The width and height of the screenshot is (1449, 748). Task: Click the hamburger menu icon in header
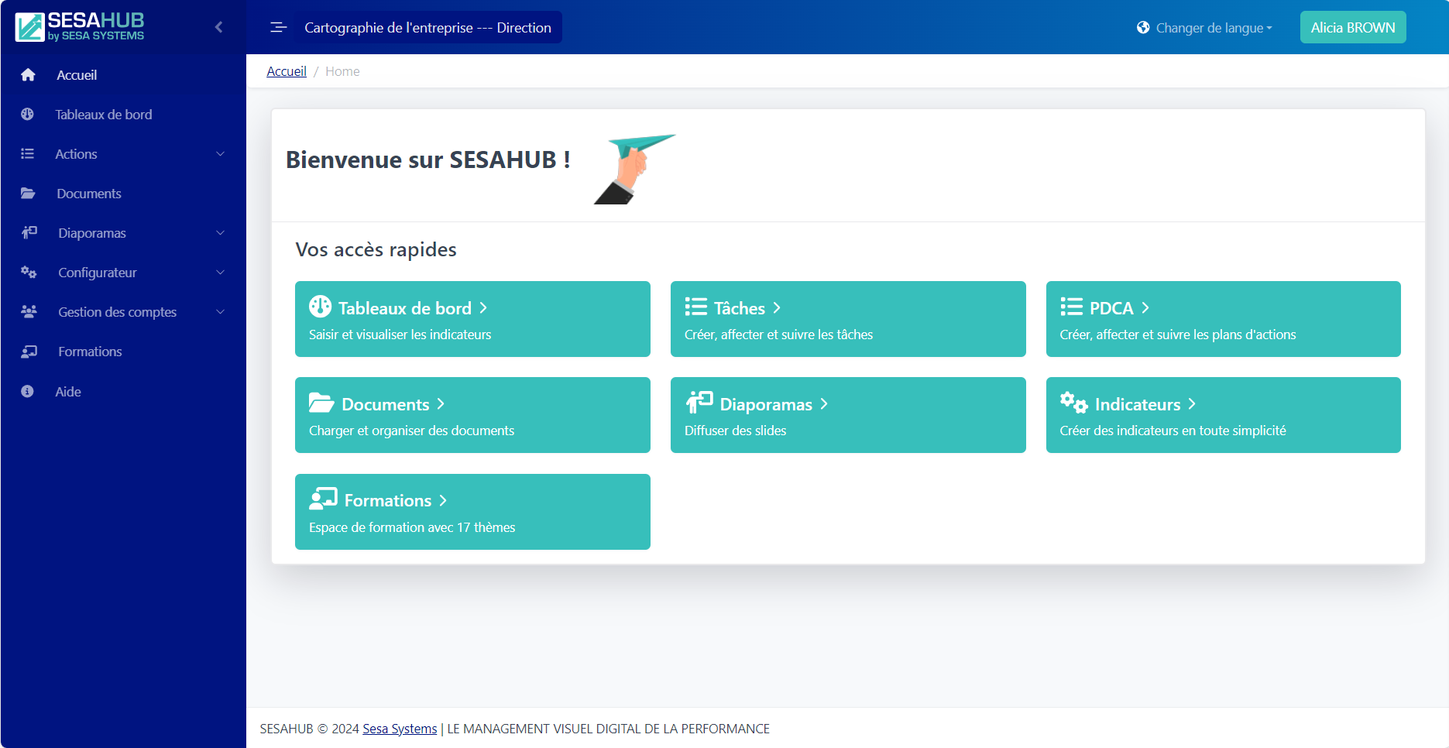pyautogui.click(x=278, y=28)
